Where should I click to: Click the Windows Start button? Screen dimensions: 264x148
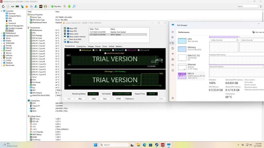click(x=96, y=145)
